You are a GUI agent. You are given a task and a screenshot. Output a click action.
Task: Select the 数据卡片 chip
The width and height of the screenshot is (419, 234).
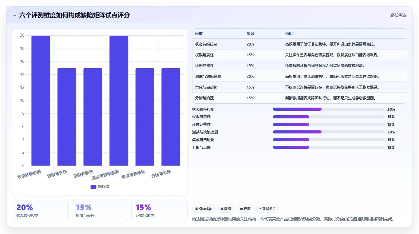point(267,208)
